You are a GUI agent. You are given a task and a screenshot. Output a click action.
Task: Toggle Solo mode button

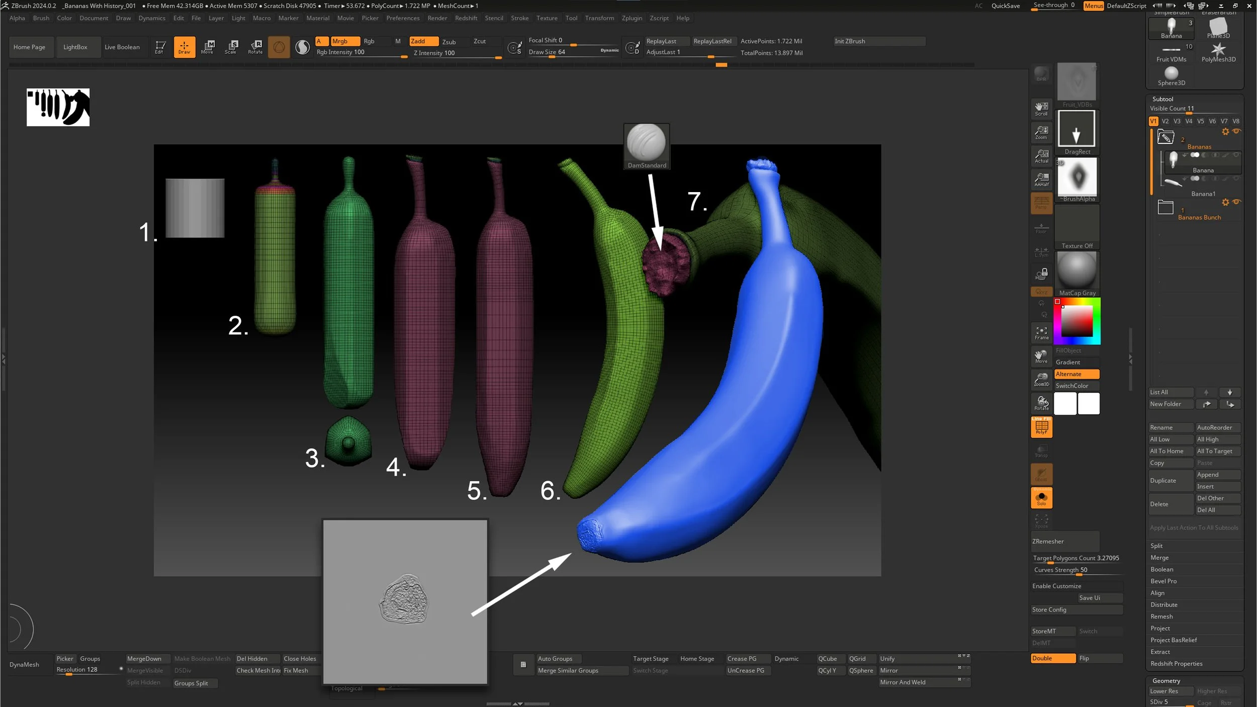1041,498
